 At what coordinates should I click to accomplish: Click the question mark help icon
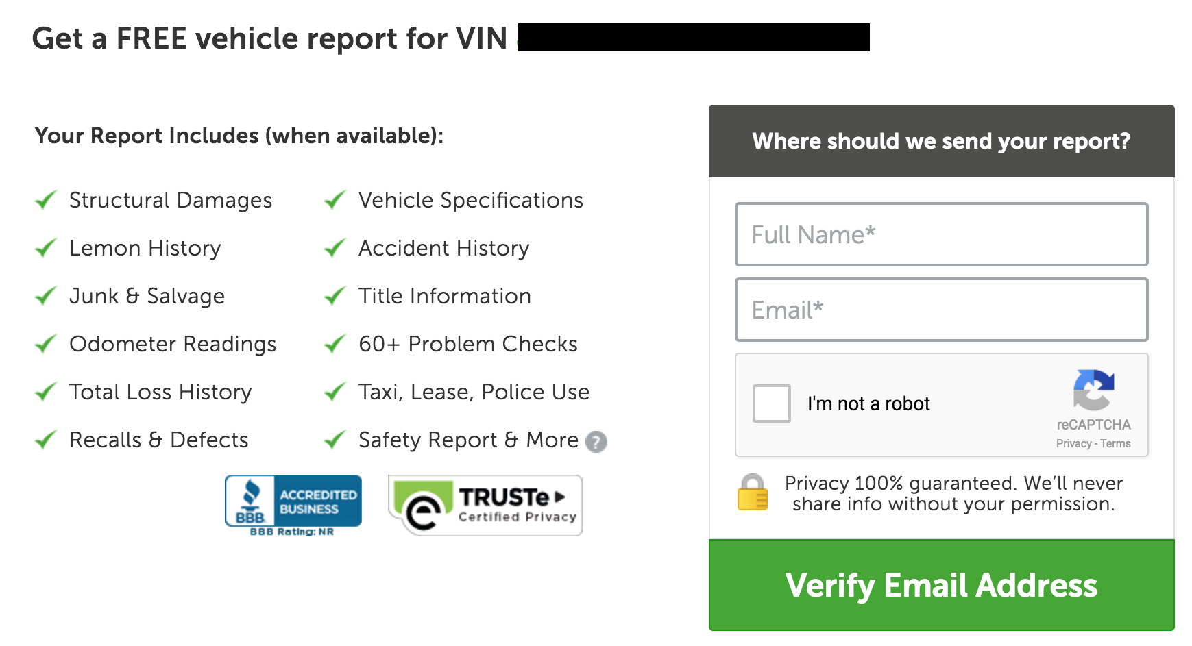[596, 442]
